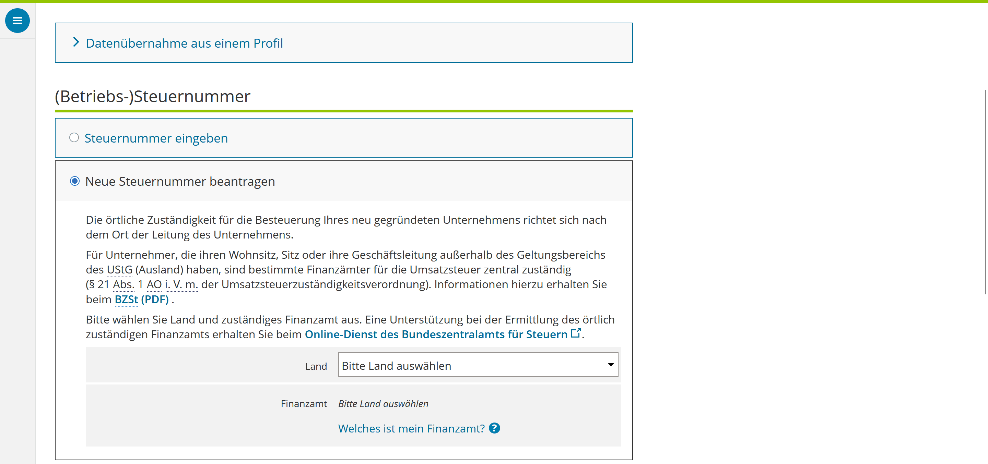Click the external link icon after Online-Dienst
Screen dimensions: 988x464
click(575, 333)
